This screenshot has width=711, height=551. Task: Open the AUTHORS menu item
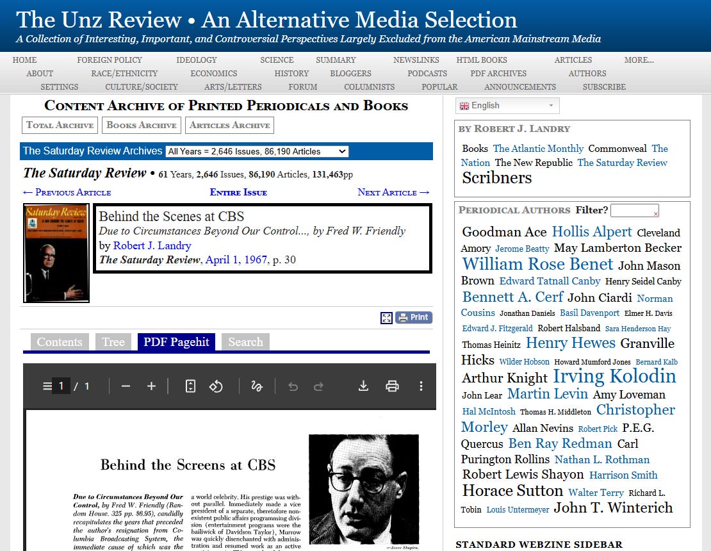point(587,74)
